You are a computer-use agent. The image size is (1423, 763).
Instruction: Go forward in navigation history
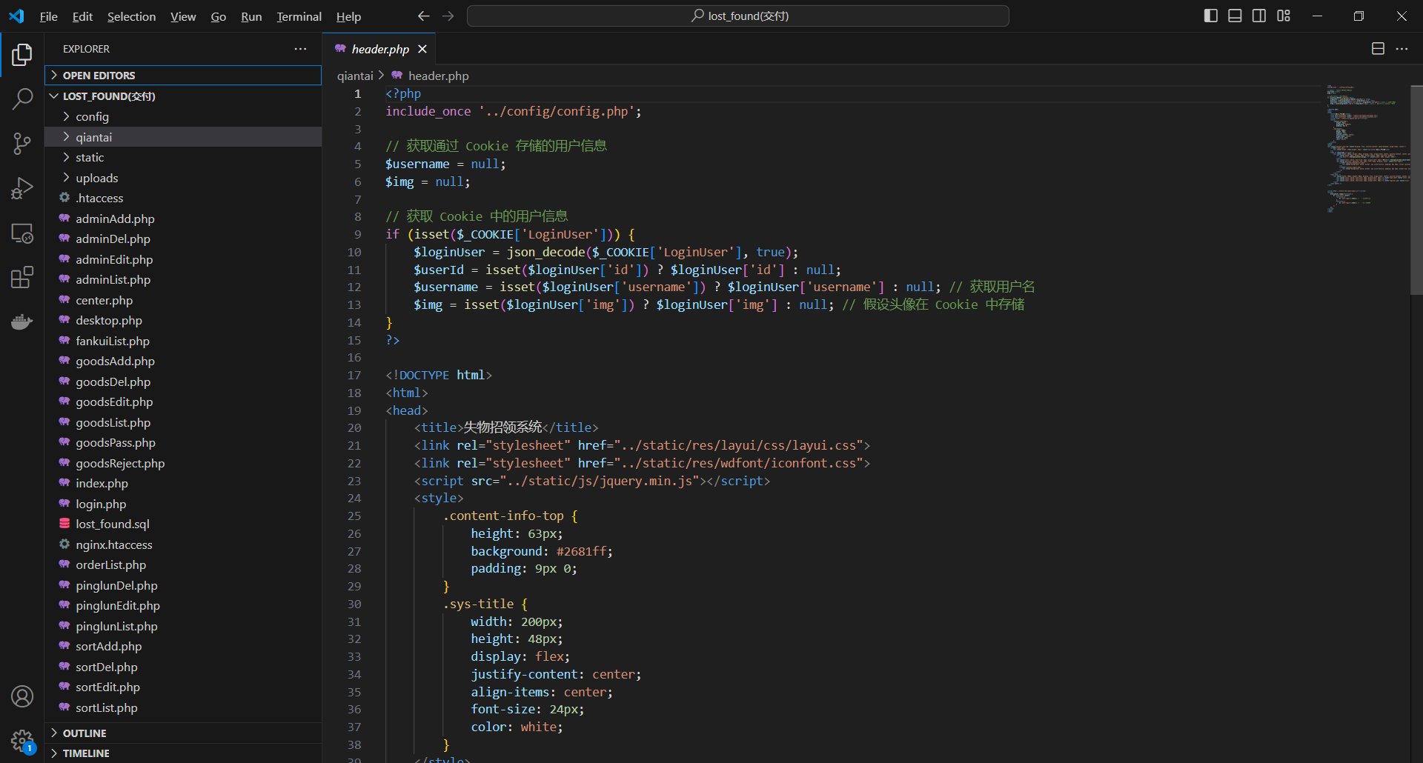pyautogui.click(x=448, y=16)
